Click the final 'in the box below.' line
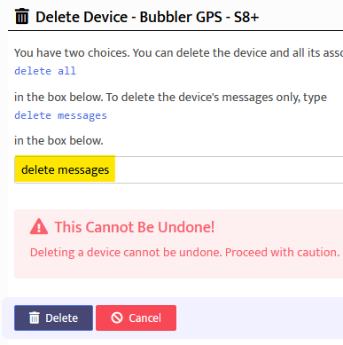The width and height of the screenshot is (343, 345). pyautogui.click(x=58, y=140)
